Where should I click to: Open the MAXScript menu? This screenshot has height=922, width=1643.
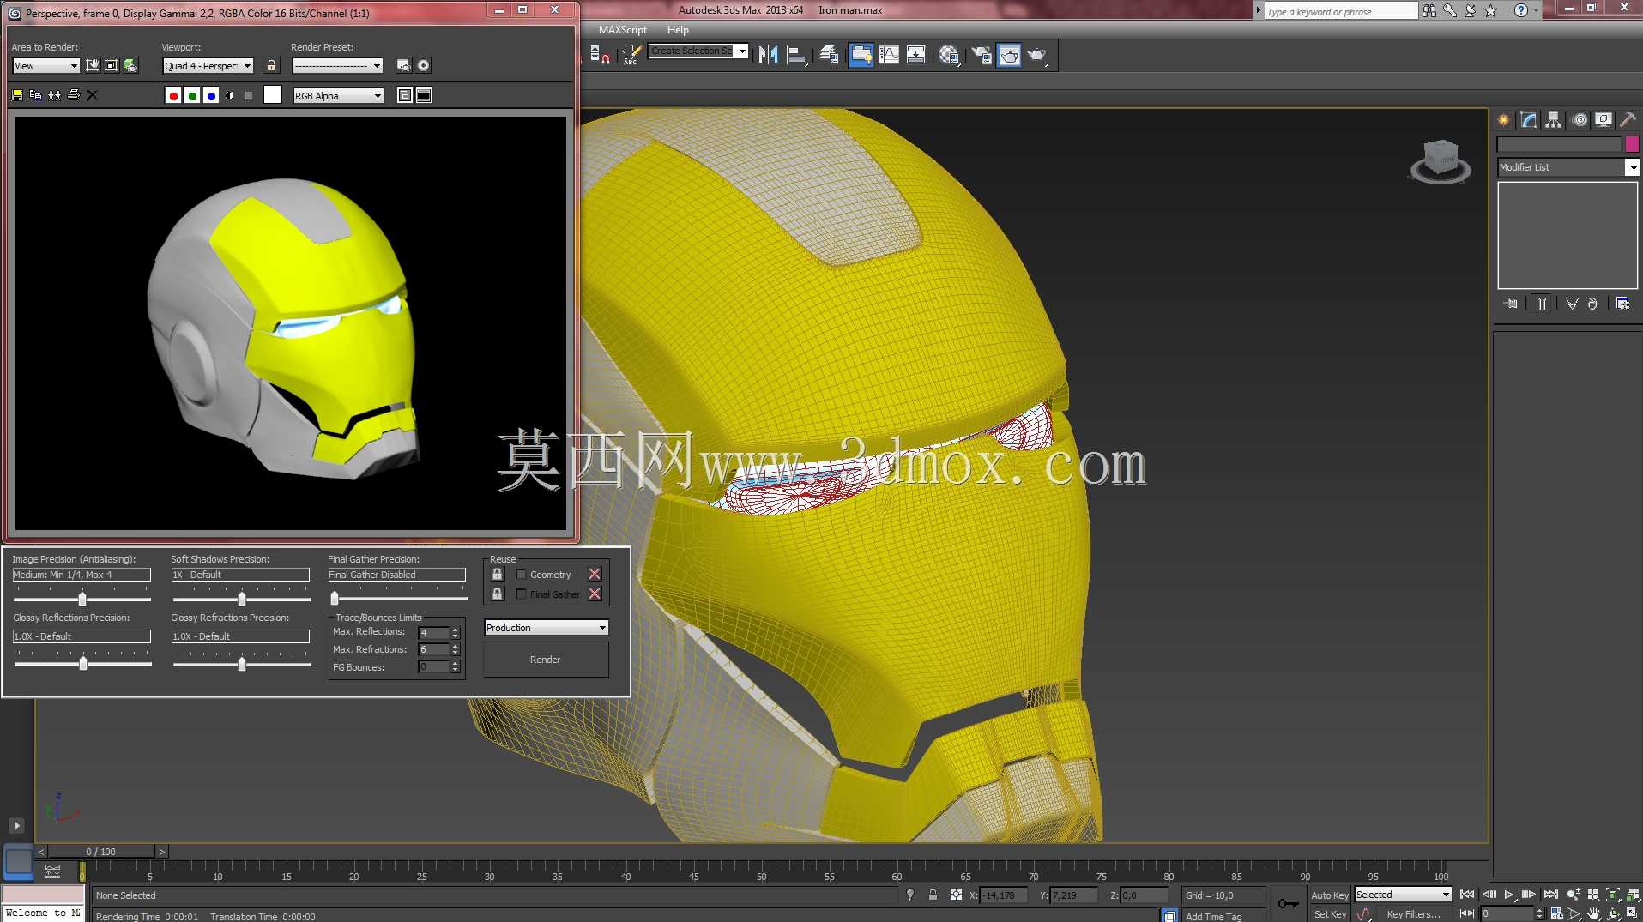pyautogui.click(x=623, y=30)
